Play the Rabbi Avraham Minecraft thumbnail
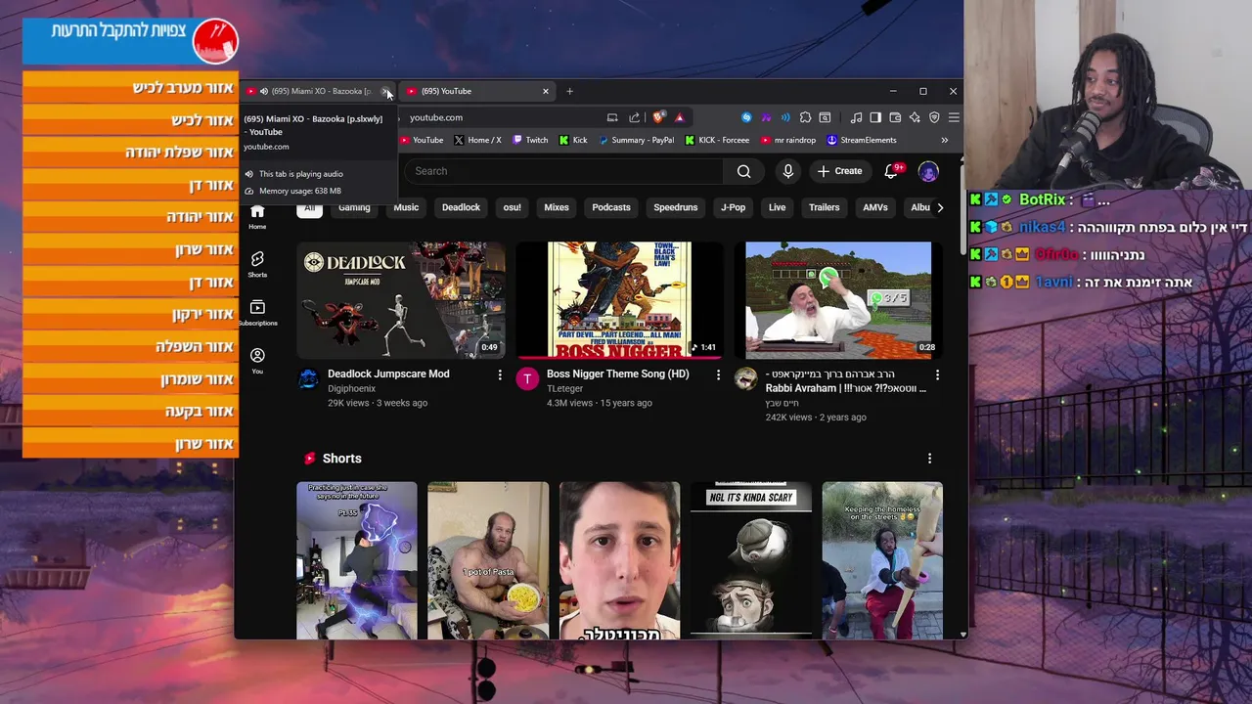 coord(838,300)
